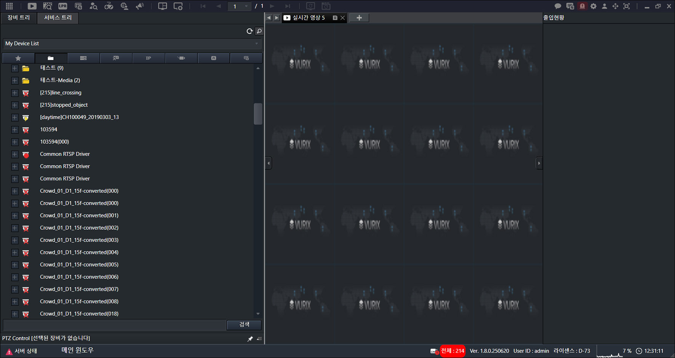Refresh the device list

tap(250, 31)
